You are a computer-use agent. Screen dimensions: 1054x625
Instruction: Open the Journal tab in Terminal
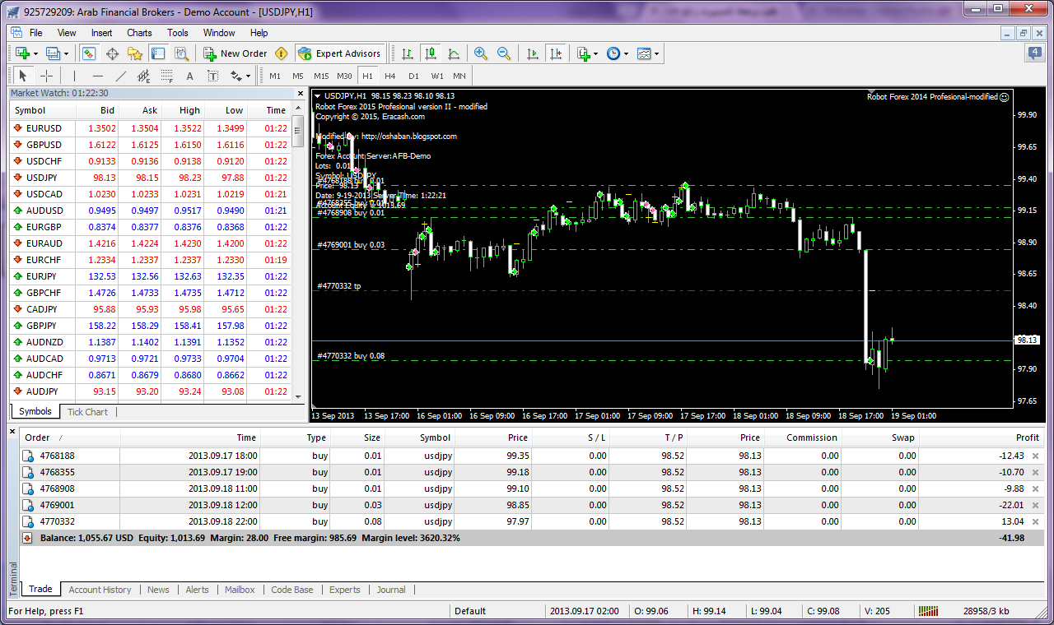coord(391,590)
